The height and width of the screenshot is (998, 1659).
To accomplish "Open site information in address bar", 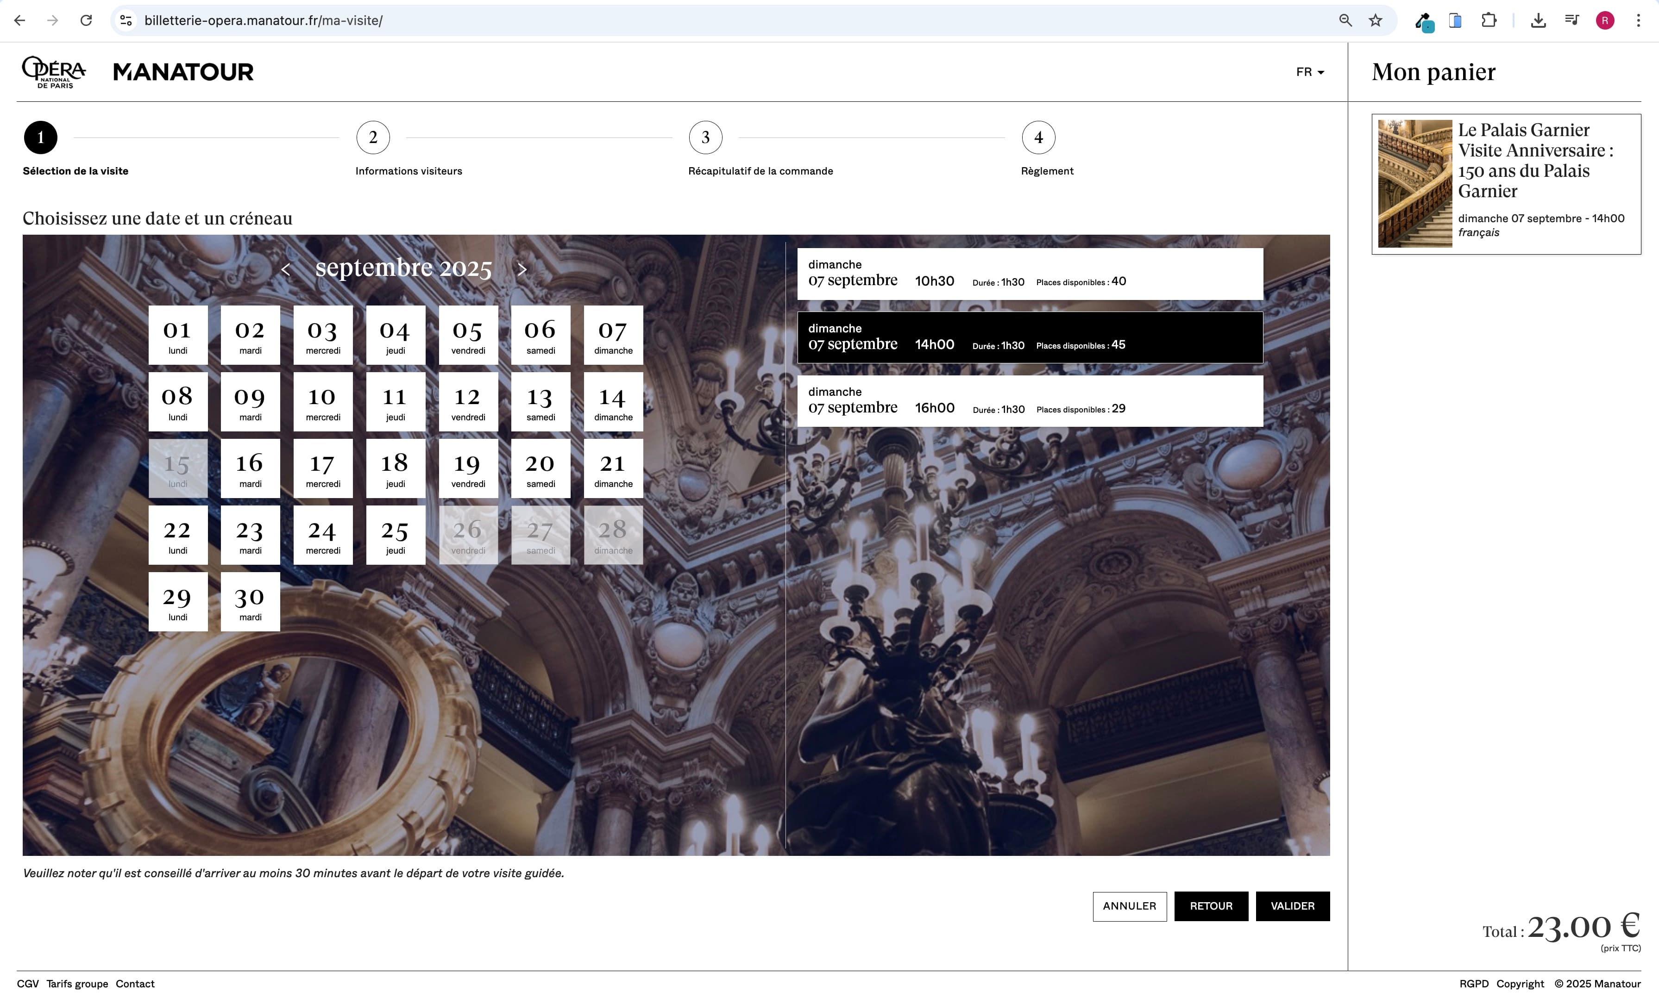I will [126, 20].
